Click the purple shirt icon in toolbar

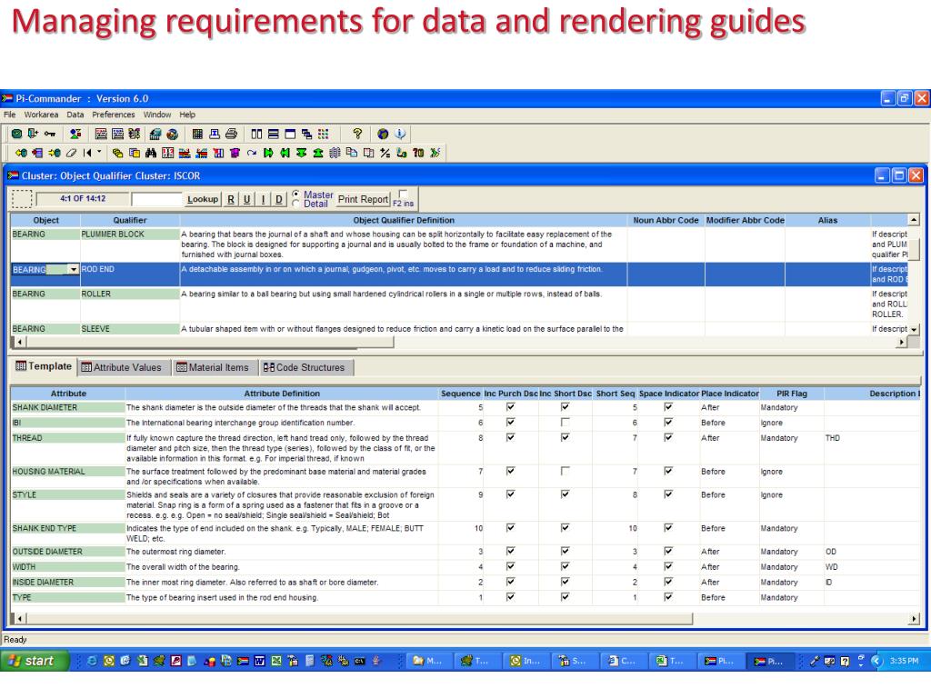235,153
